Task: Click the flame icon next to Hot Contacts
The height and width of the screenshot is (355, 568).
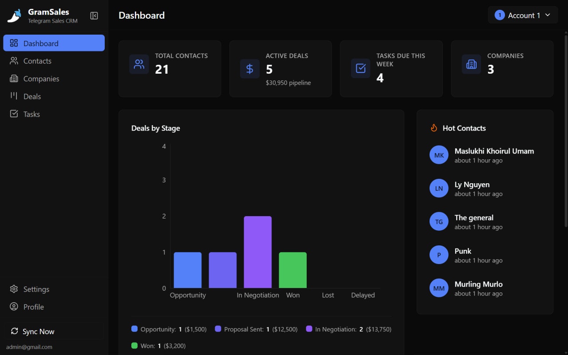Action: (434, 128)
